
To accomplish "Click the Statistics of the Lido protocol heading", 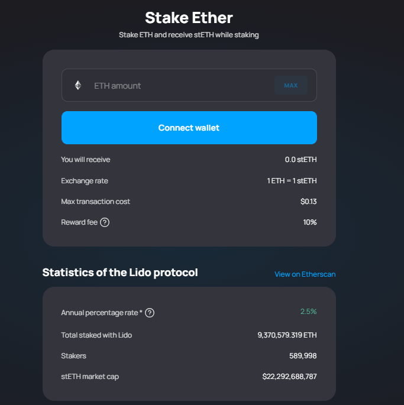I will click(120, 273).
